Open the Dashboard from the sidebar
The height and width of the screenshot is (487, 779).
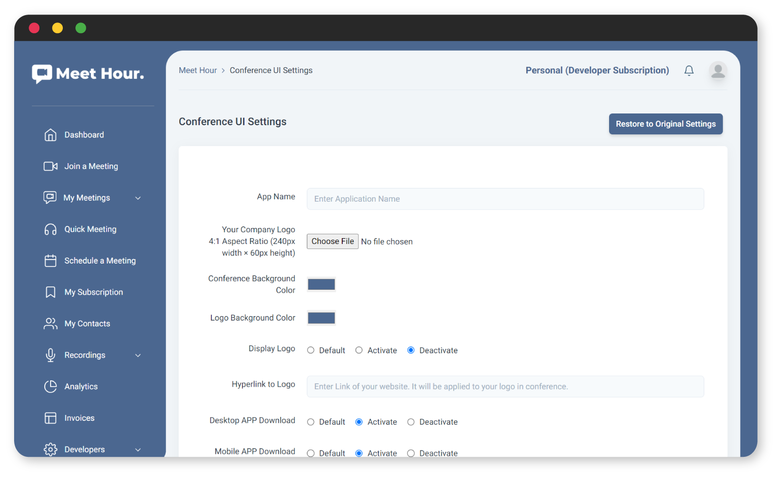(83, 134)
